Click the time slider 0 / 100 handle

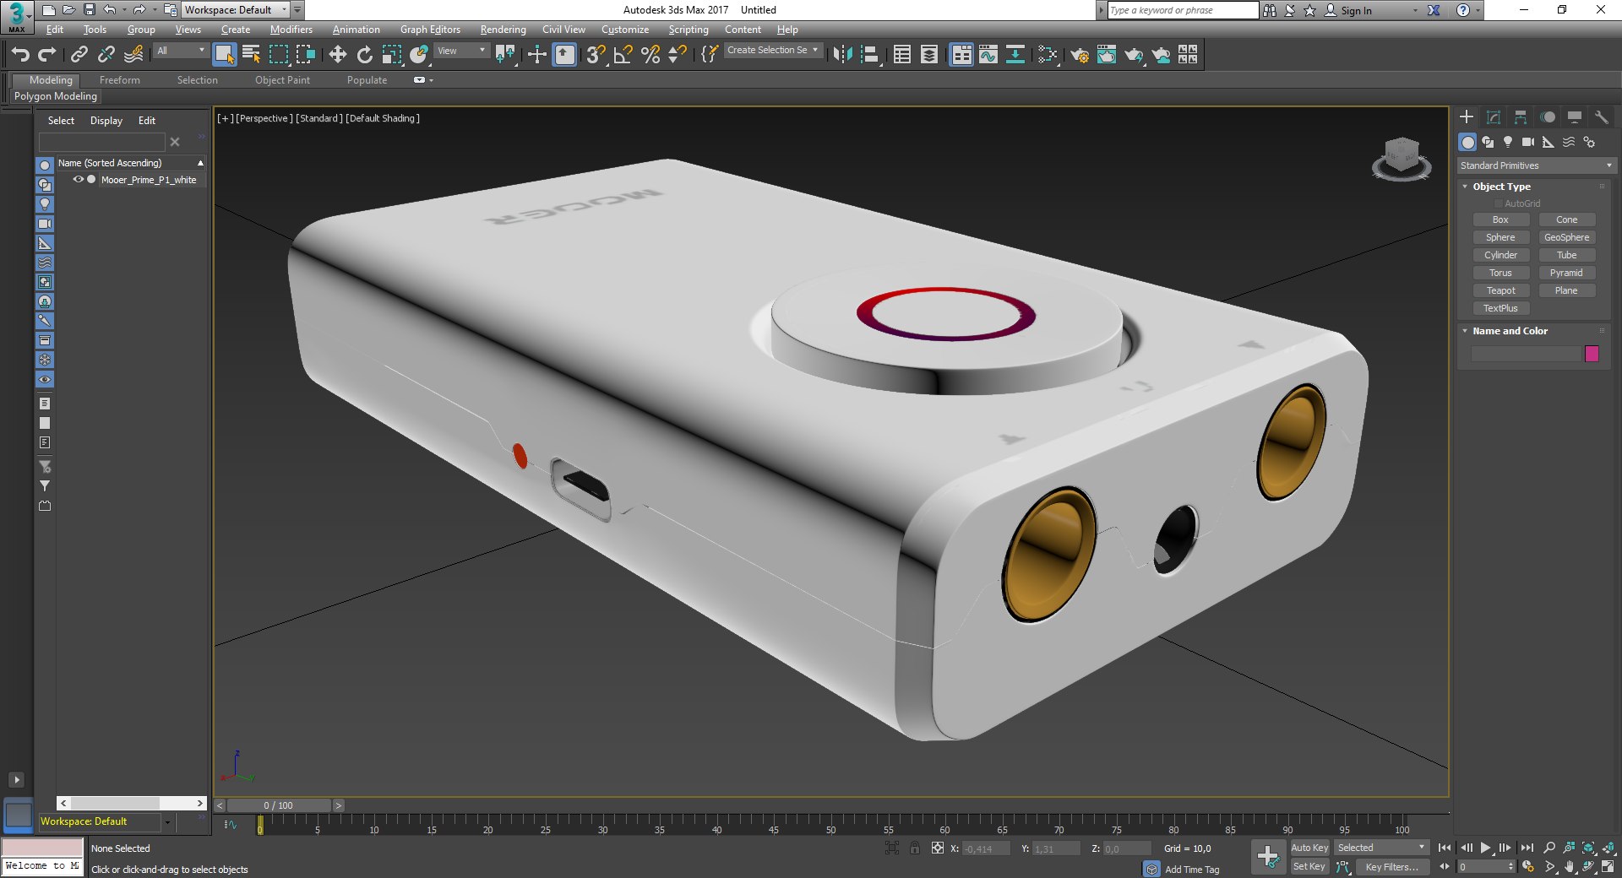pos(278,805)
